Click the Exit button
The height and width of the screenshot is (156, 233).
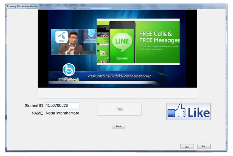204,147
